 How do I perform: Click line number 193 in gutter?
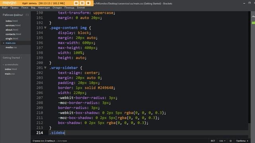click(39, 28)
